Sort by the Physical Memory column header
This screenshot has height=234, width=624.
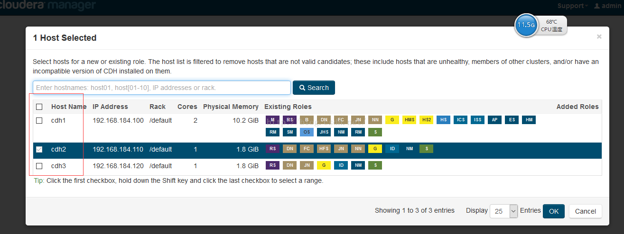tap(231, 107)
